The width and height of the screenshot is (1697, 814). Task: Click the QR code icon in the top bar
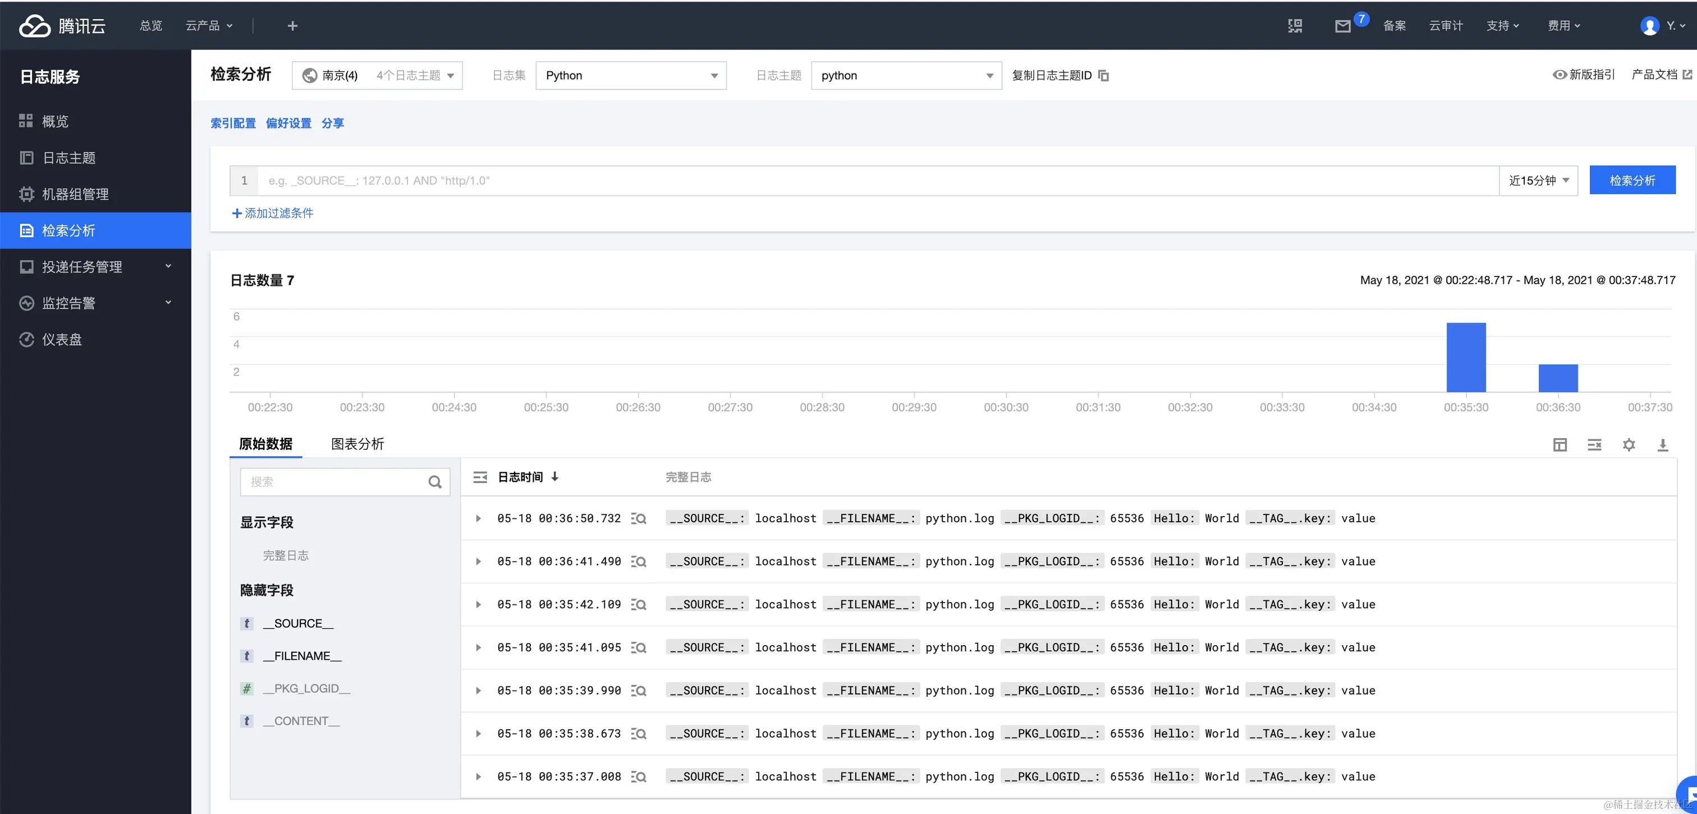pyautogui.click(x=1295, y=26)
